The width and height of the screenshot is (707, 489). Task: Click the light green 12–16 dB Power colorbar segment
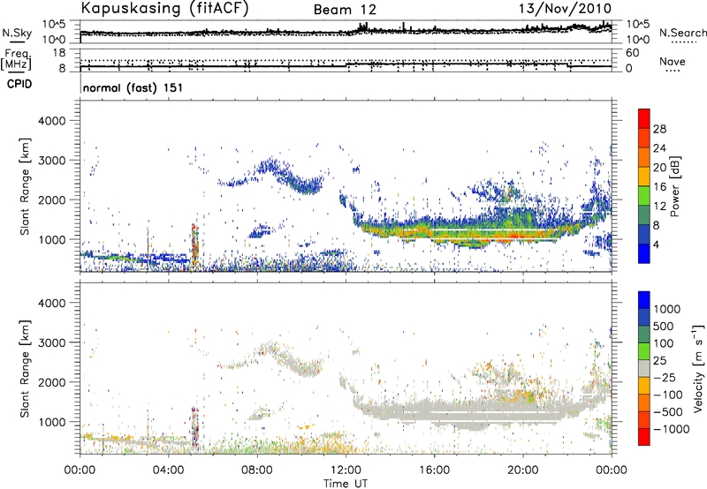pyautogui.click(x=644, y=195)
